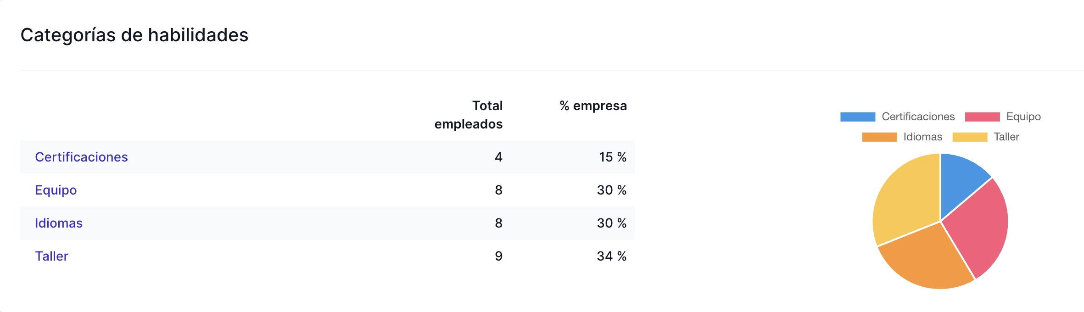Click the Idiomas category name
The image size is (1084, 312).
pos(59,223)
